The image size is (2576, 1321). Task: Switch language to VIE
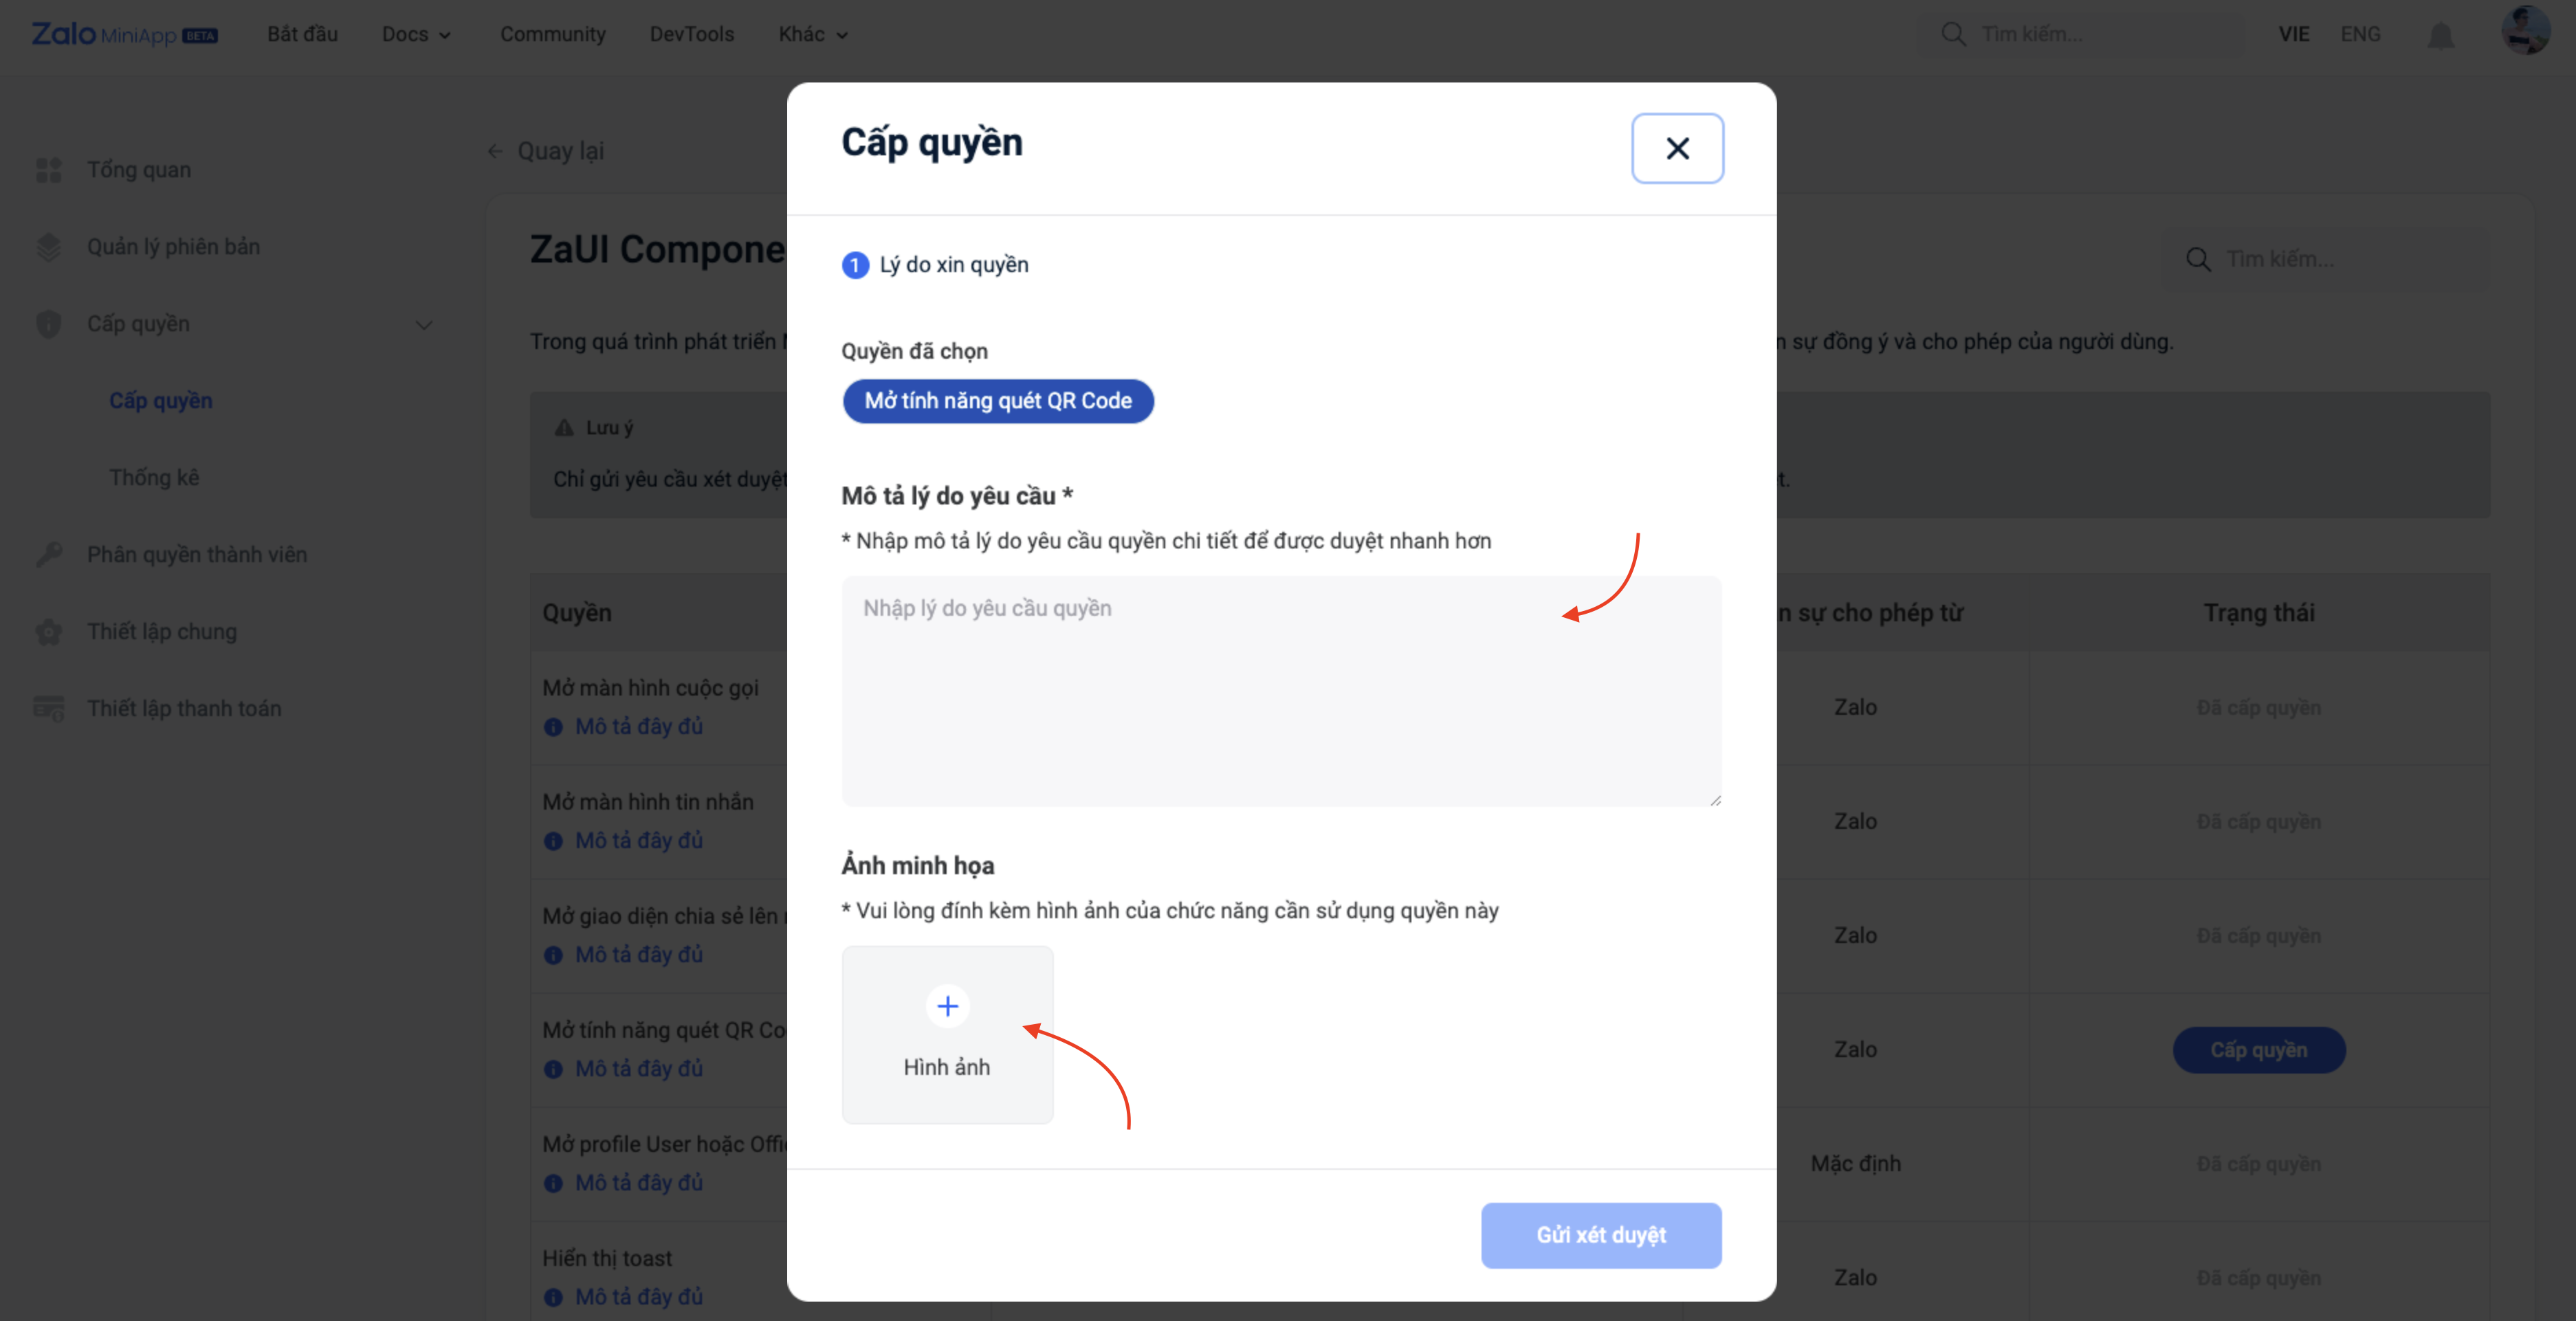[2293, 34]
